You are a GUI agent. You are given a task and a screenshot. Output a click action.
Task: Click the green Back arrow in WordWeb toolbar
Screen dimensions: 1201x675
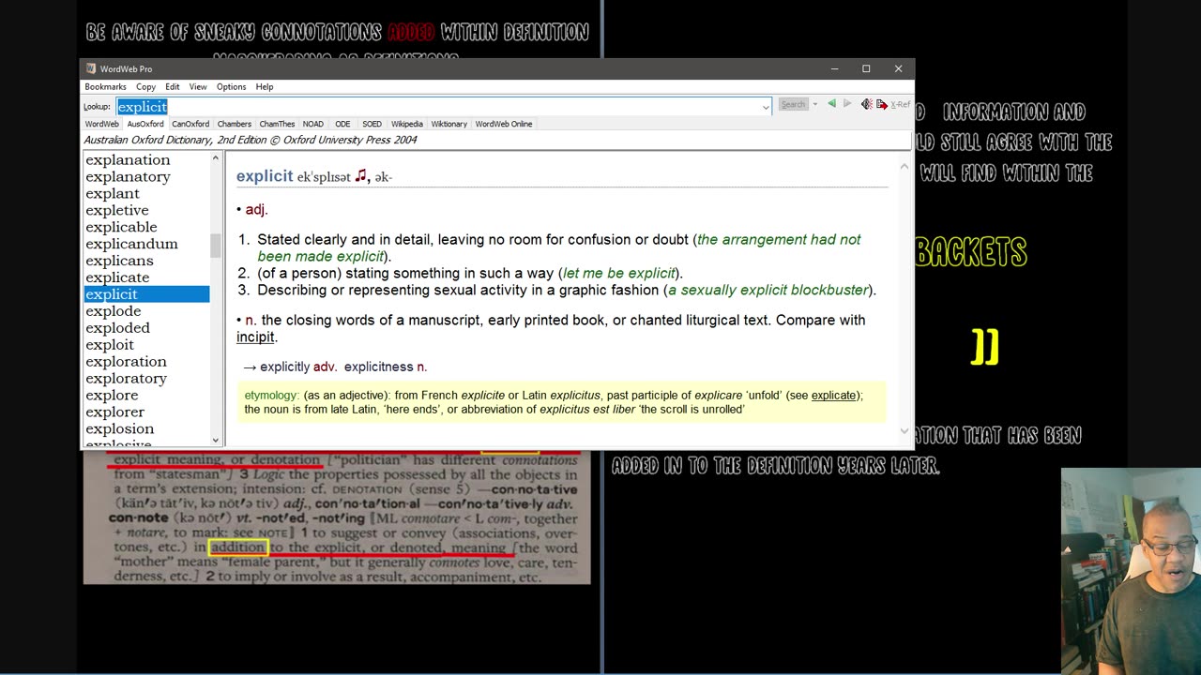coord(831,104)
